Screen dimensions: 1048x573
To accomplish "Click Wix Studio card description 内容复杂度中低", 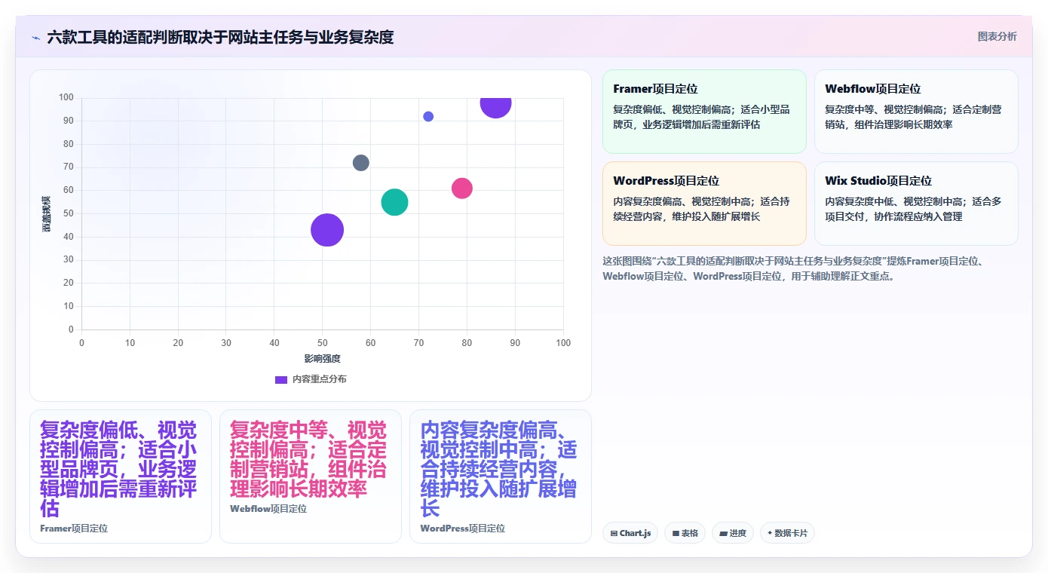I will 914,209.
